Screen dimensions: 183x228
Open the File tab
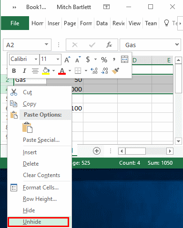(x=15, y=23)
